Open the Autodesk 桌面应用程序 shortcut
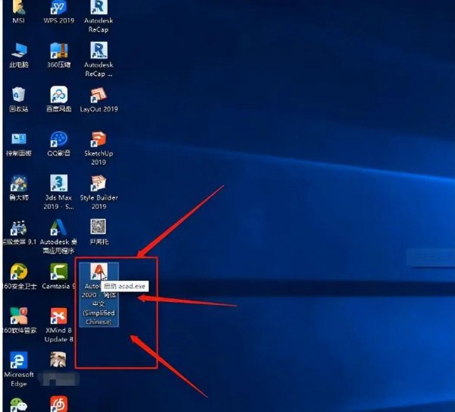 coord(58,228)
